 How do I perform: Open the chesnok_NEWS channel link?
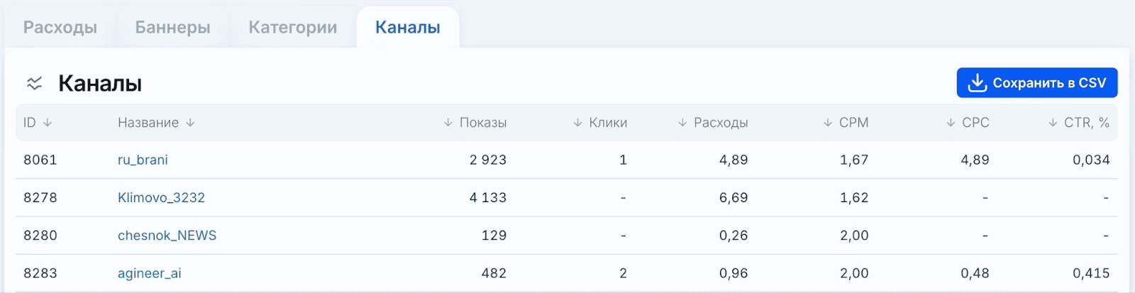[x=167, y=236]
